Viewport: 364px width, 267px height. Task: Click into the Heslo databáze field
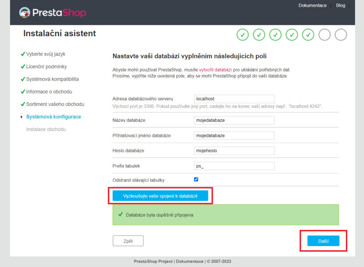coord(234,151)
